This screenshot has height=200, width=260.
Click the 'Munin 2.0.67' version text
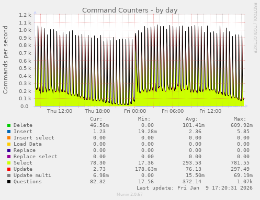[130, 194]
